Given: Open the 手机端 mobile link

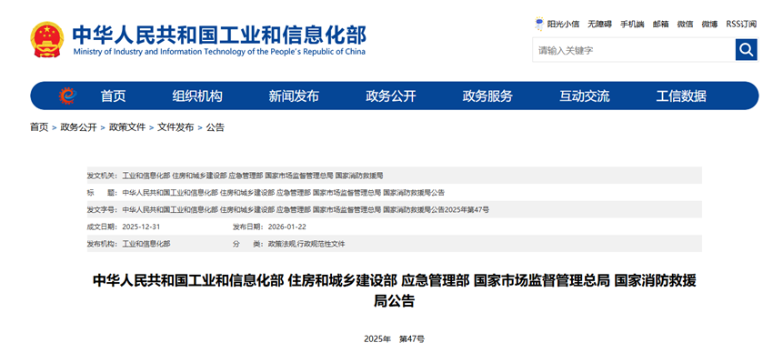Looking at the screenshot, I should click(632, 25).
